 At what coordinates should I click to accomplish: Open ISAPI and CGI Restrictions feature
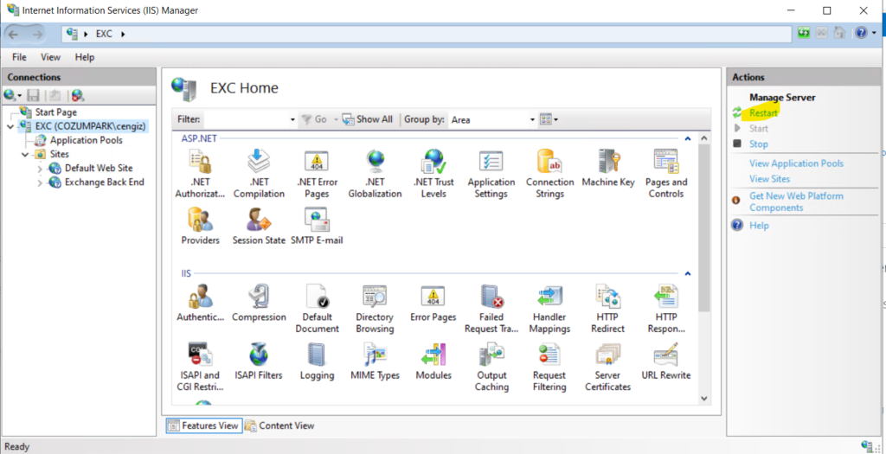200,367
